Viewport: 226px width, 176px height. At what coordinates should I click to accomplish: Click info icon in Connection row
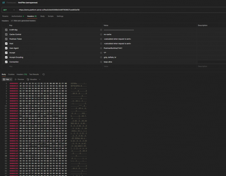tap(101, 62)
